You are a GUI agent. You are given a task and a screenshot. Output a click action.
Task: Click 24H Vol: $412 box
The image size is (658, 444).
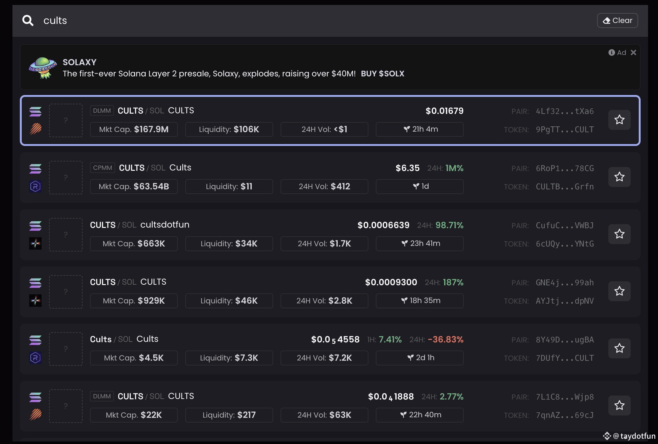(324, 187)
